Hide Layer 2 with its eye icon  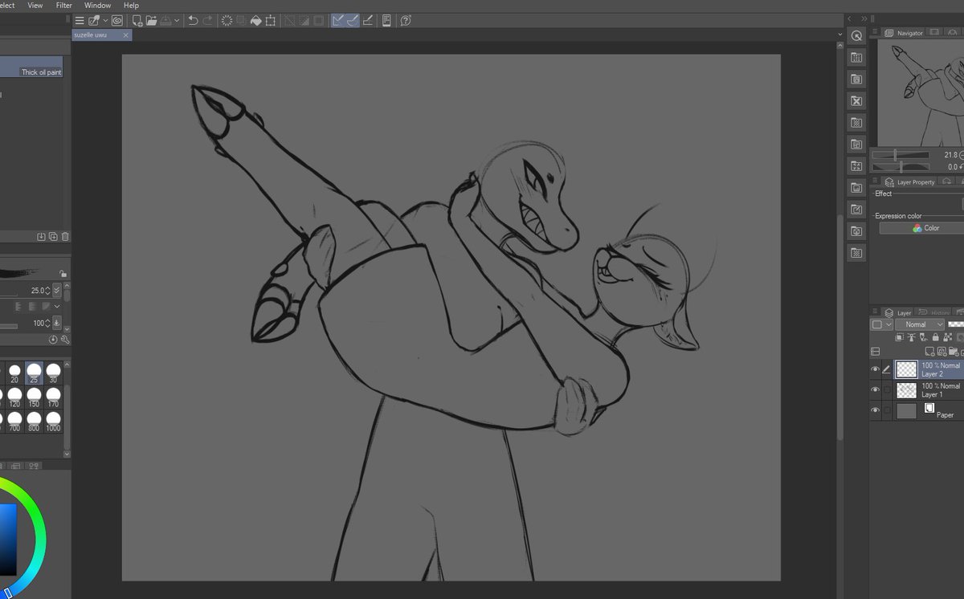point(876,369)
